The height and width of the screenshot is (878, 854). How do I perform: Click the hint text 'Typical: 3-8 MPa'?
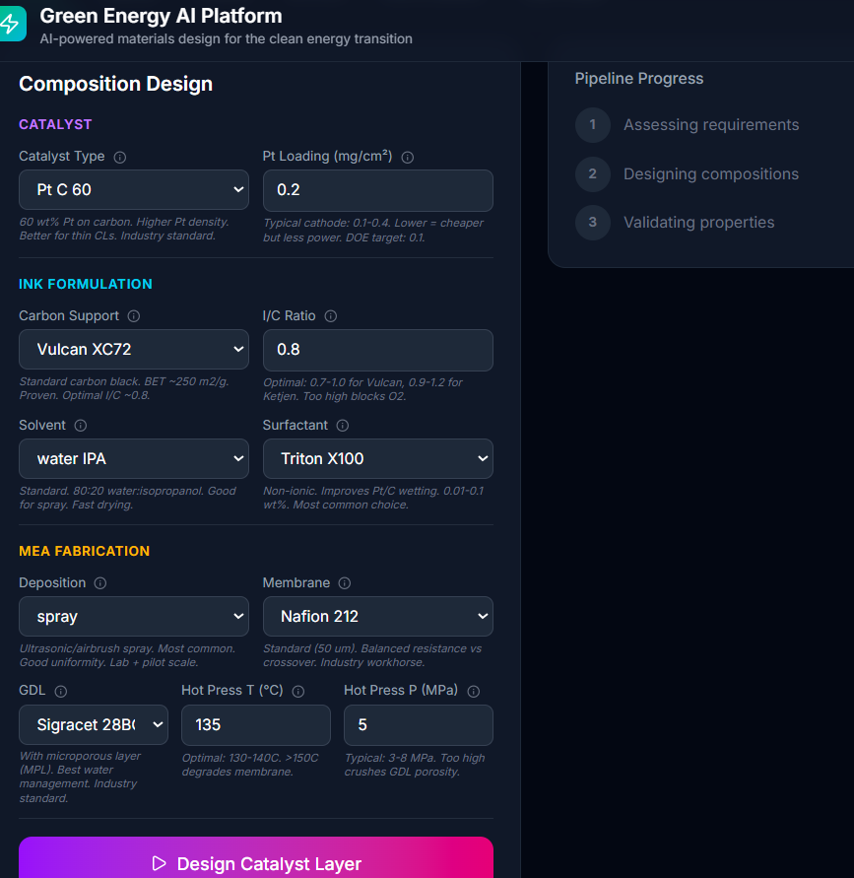415,765
